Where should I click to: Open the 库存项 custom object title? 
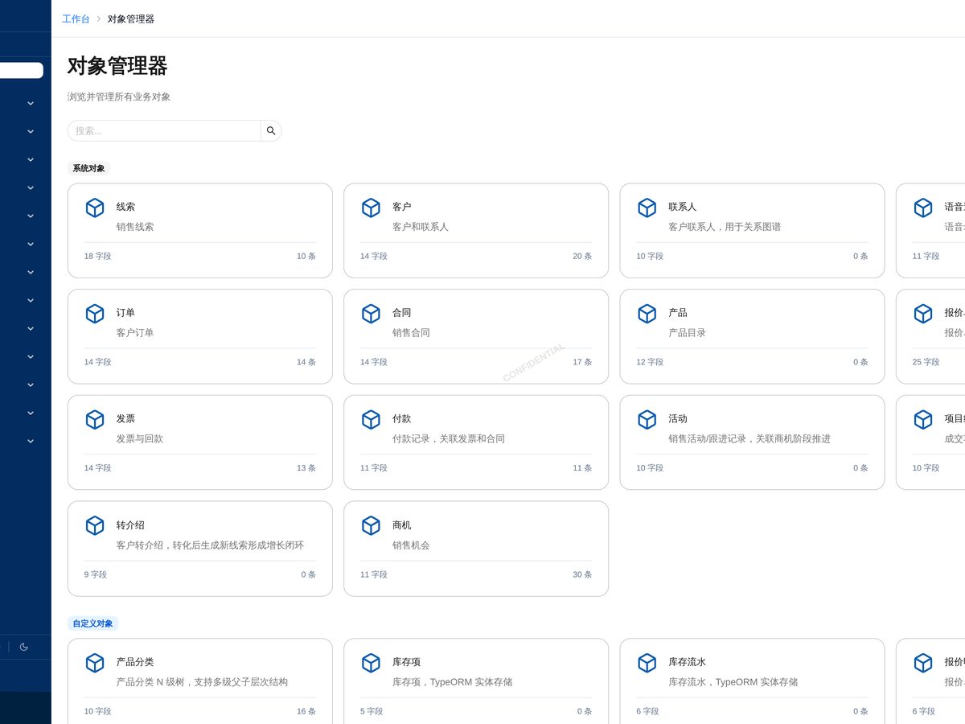(406, 662)
